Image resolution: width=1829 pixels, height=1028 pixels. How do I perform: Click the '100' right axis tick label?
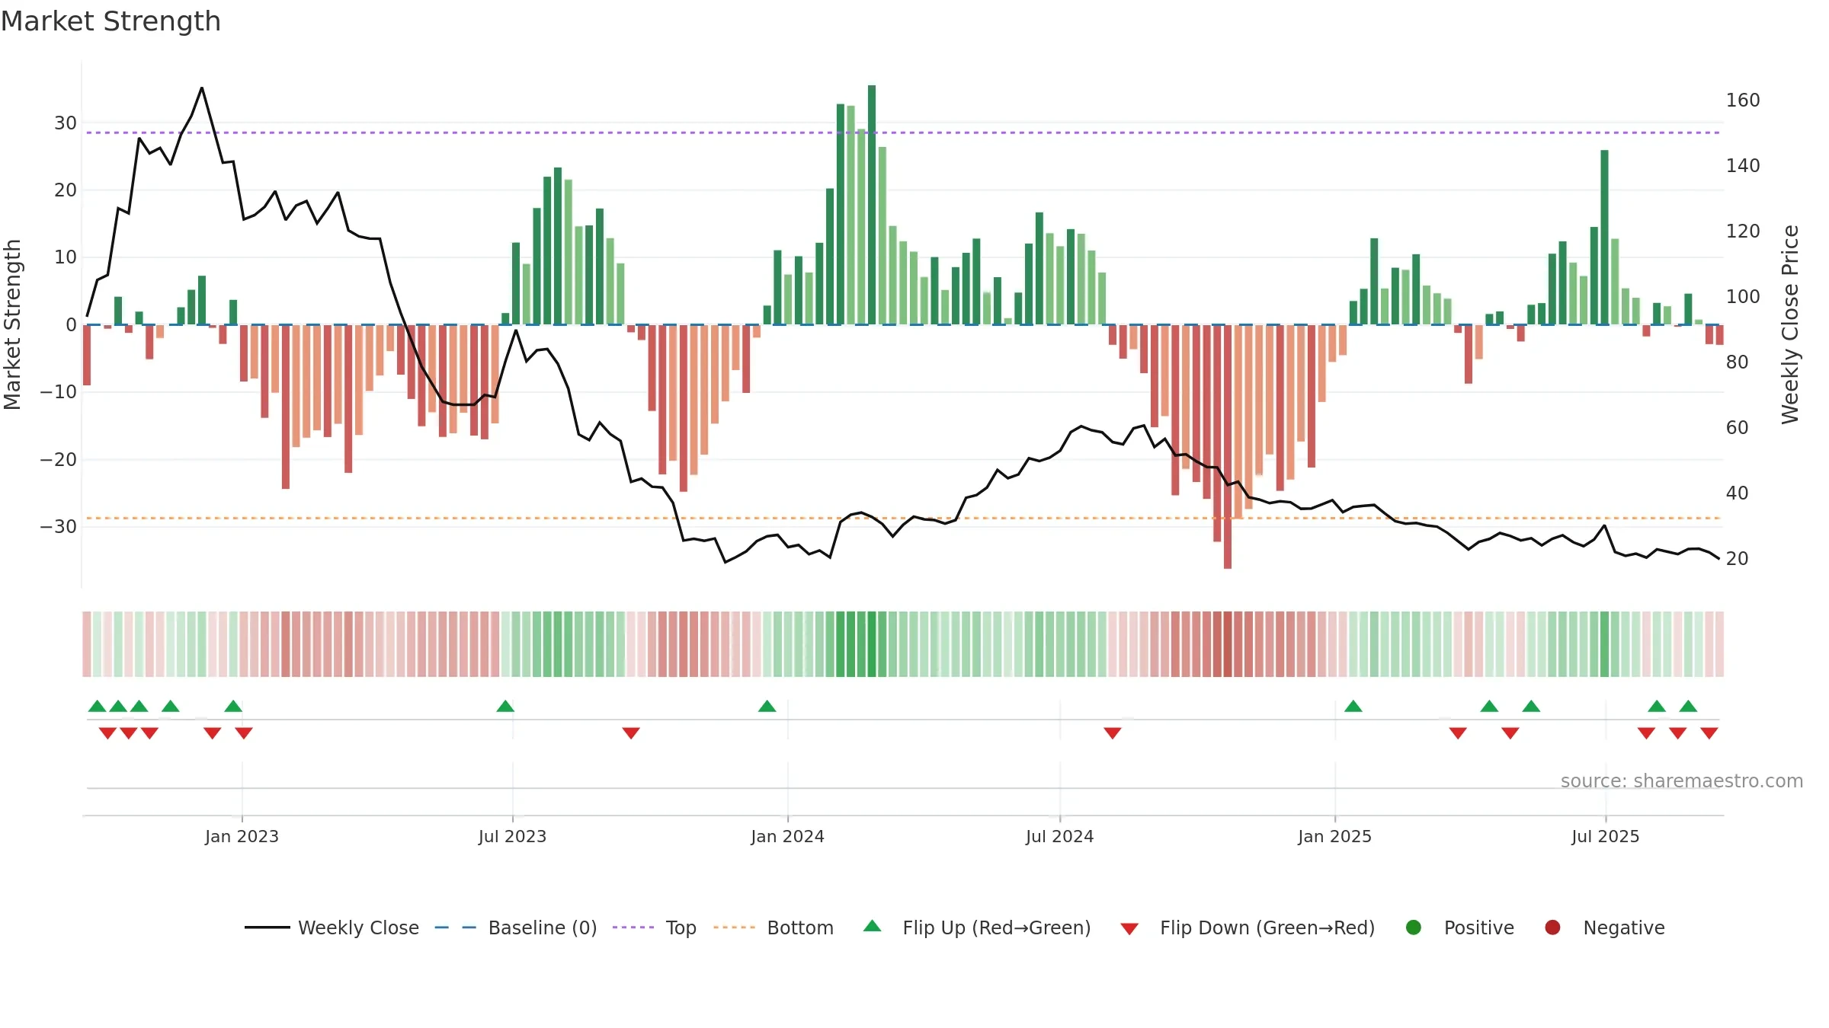click(x=1743, y=296)
